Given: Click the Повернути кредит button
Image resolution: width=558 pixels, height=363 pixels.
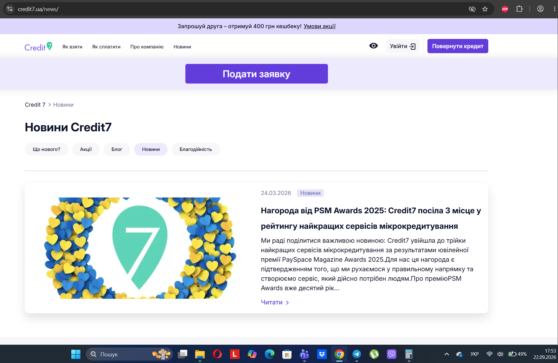Looking at the screenshot, I should (458, 46).
